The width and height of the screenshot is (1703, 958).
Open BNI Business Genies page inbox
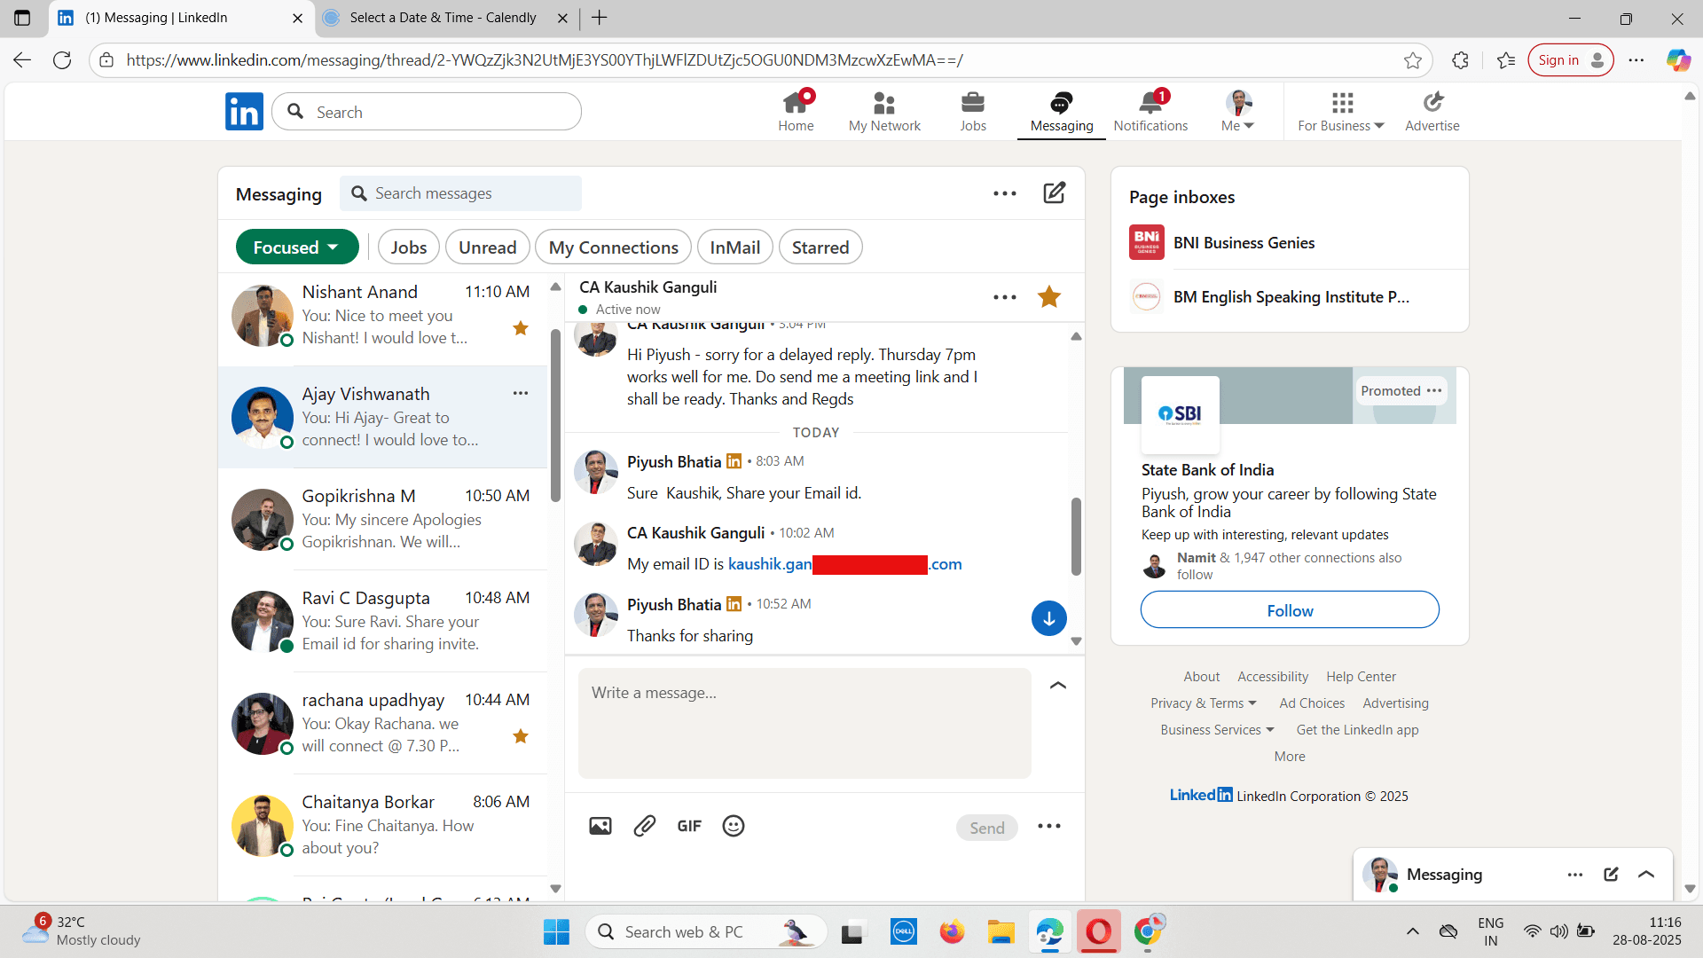pyautogui.click(x=1289, y=242)
